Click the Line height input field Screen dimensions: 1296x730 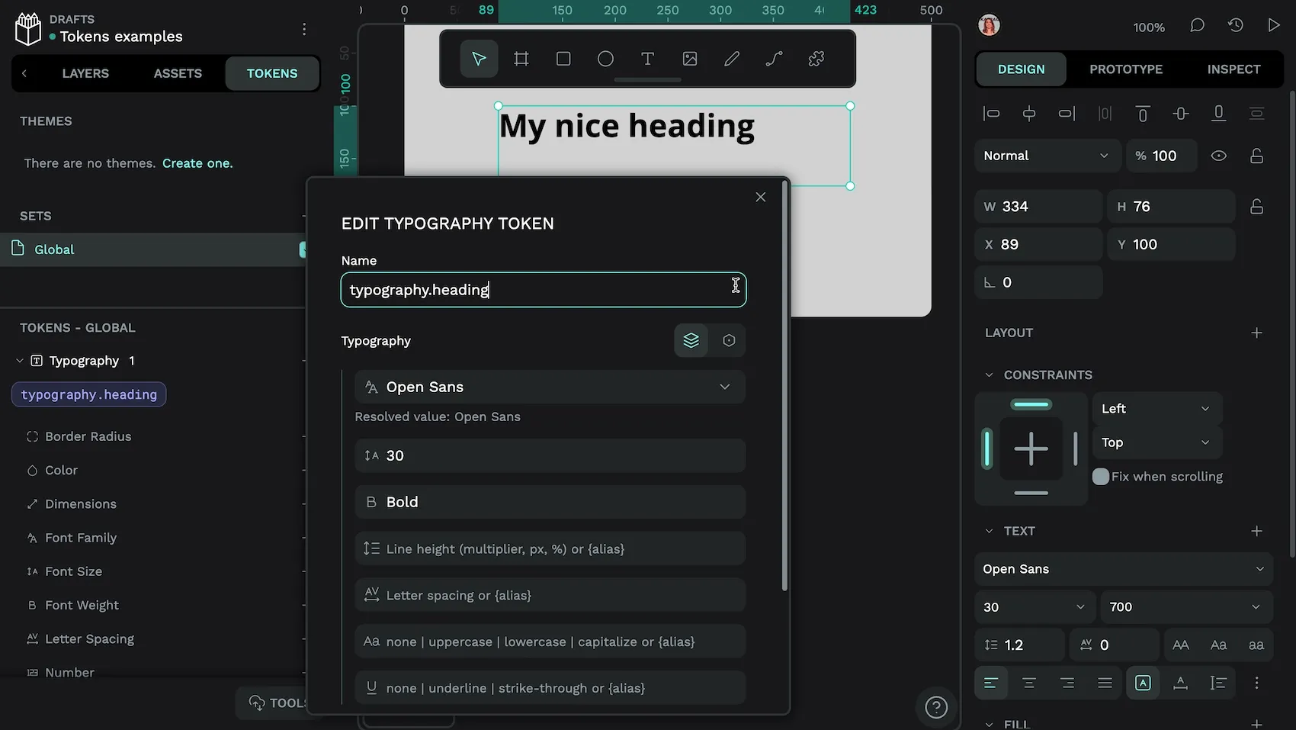(x=550, y=548)
